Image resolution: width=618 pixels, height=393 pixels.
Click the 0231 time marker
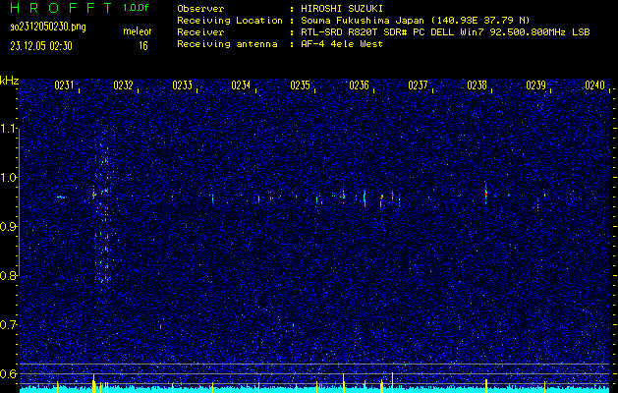point(65,85)
